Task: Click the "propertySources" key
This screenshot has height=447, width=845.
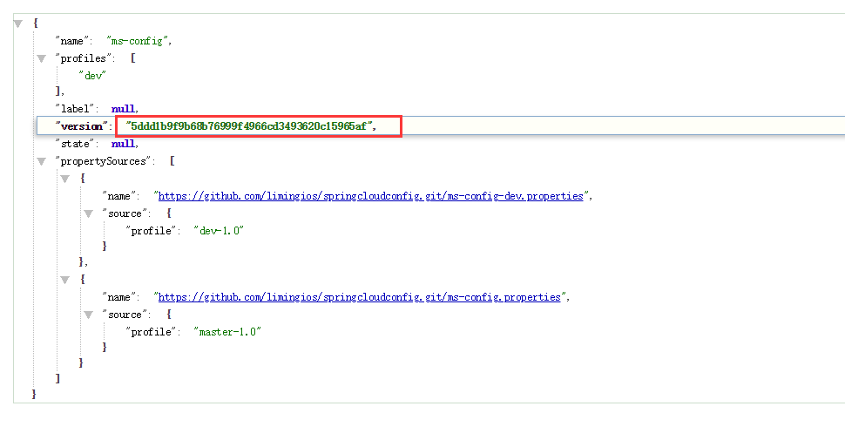Action: click(x=104, y=161)
